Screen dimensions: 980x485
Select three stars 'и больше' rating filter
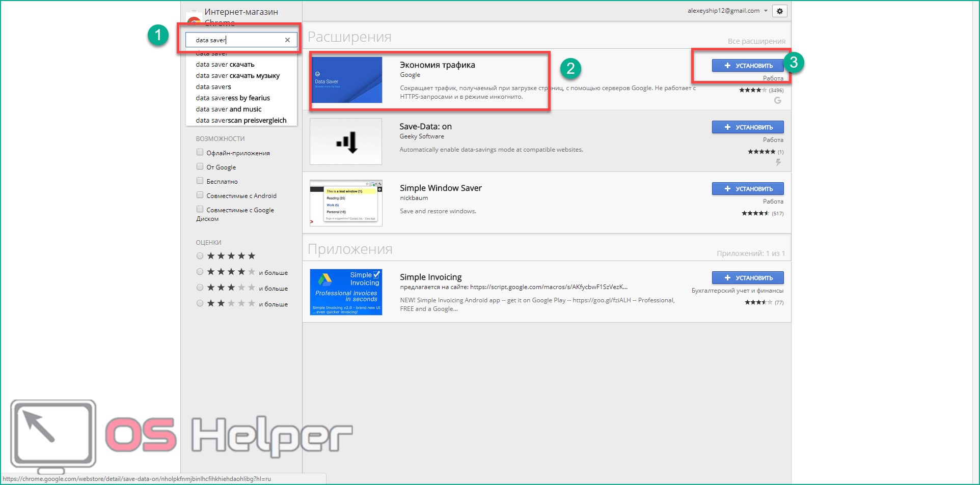(200, 288)
